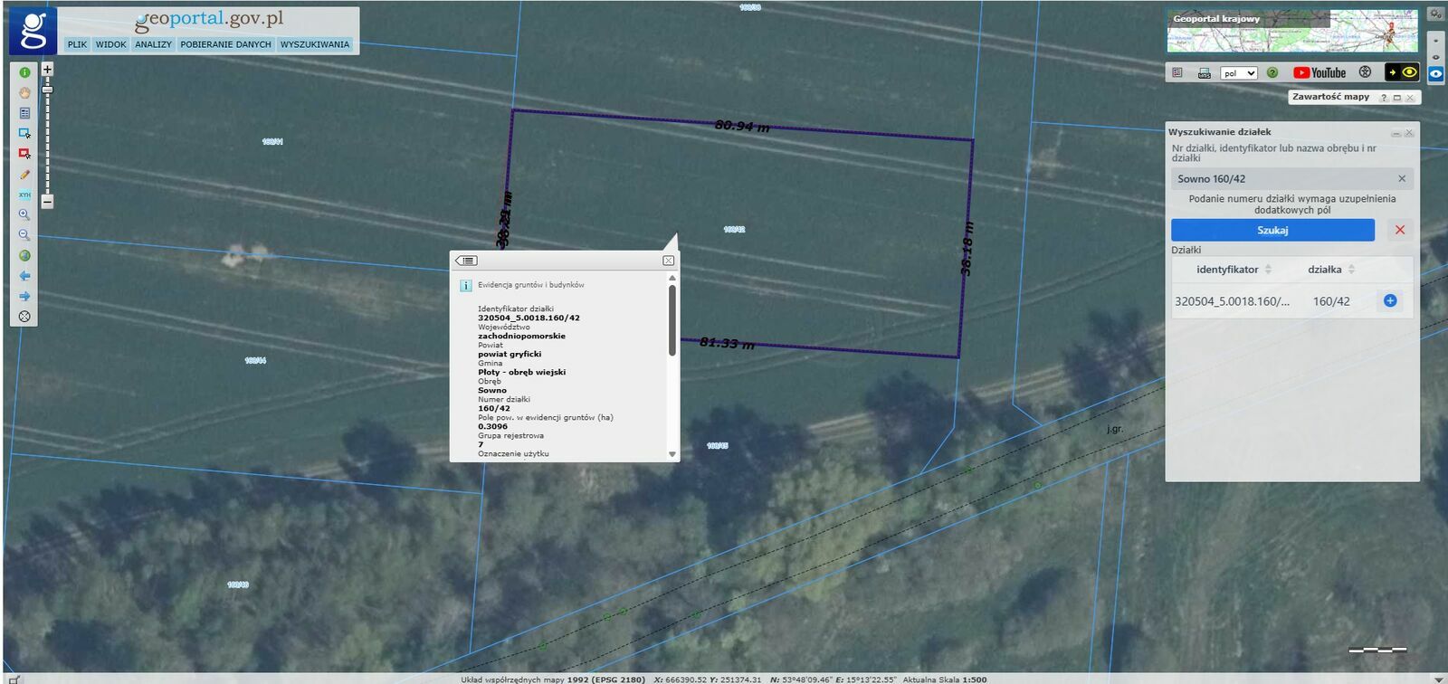Close the Wyszukiwanie działek panel
Screen dimensions: 1448x684
tap(1409, 133)
